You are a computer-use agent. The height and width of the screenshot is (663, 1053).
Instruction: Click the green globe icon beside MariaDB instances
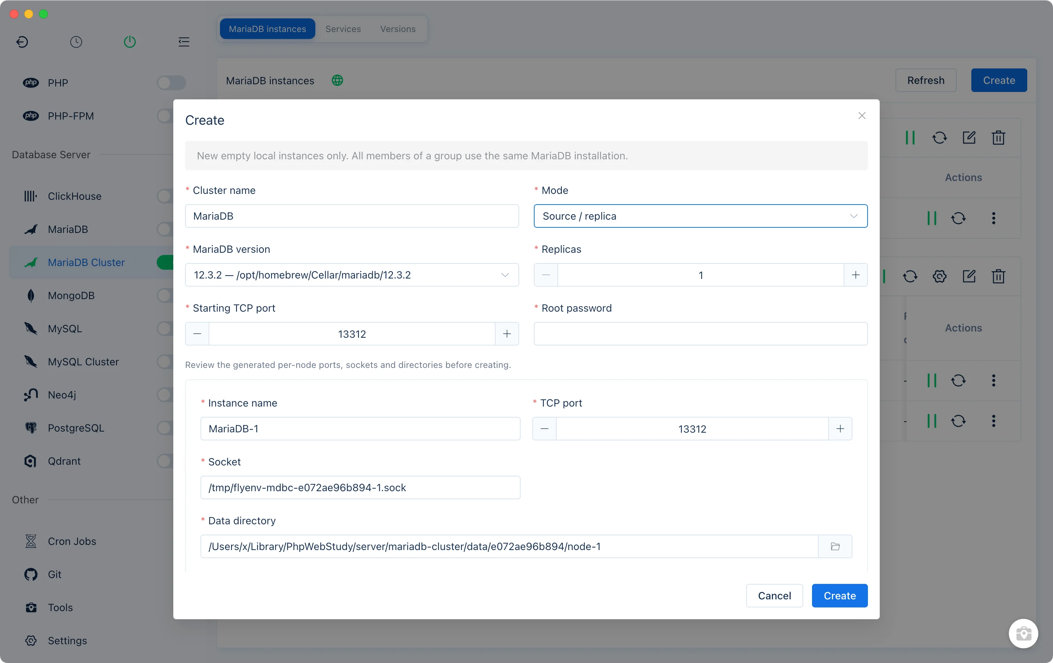pyautogui.click(x=337, y=81)
